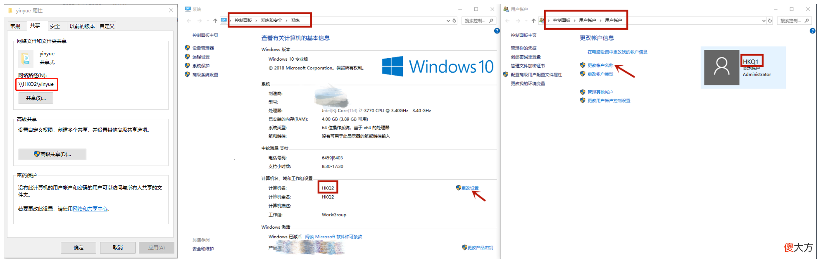Viewport: 821px width, 263px height.
Task: Click 控制面板 breadcrumb in 用户帐户 window
Action: 562,20
